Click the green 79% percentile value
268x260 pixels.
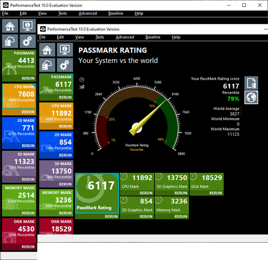point(233,99)
